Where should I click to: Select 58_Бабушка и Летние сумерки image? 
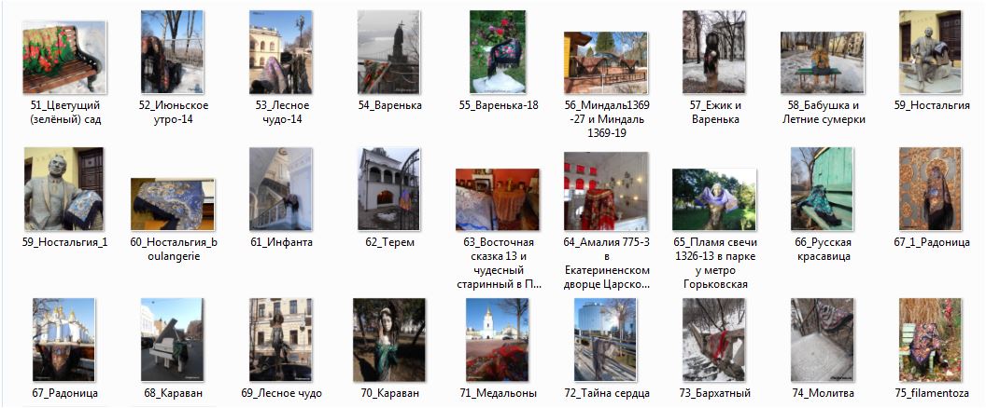[823, 62]
